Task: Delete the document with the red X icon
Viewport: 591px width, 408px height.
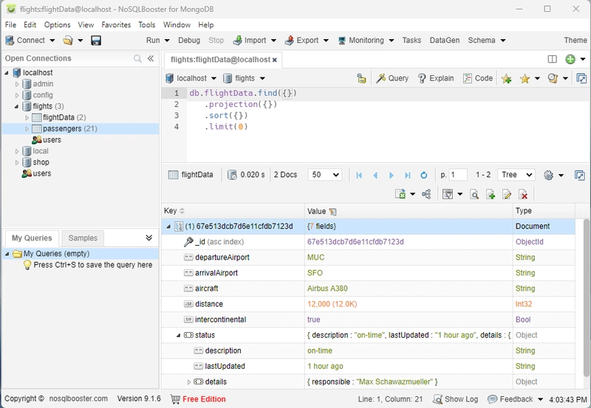Action: coord(523,194)
